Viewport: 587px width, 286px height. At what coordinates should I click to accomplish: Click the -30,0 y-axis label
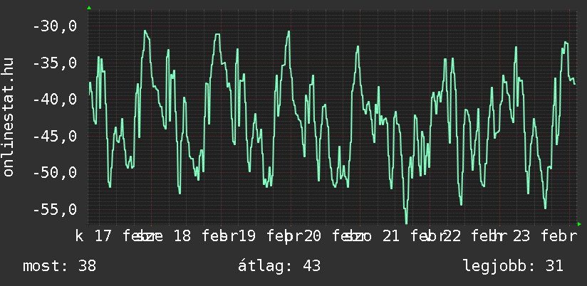click(55, 26)
